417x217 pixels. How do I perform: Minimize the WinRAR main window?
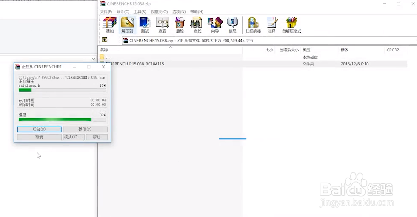tap(384, 3)
